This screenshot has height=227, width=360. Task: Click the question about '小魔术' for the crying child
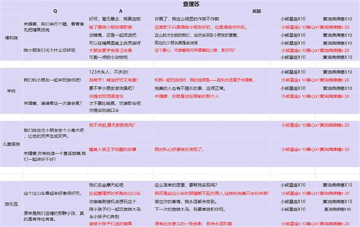click(54, 133)
